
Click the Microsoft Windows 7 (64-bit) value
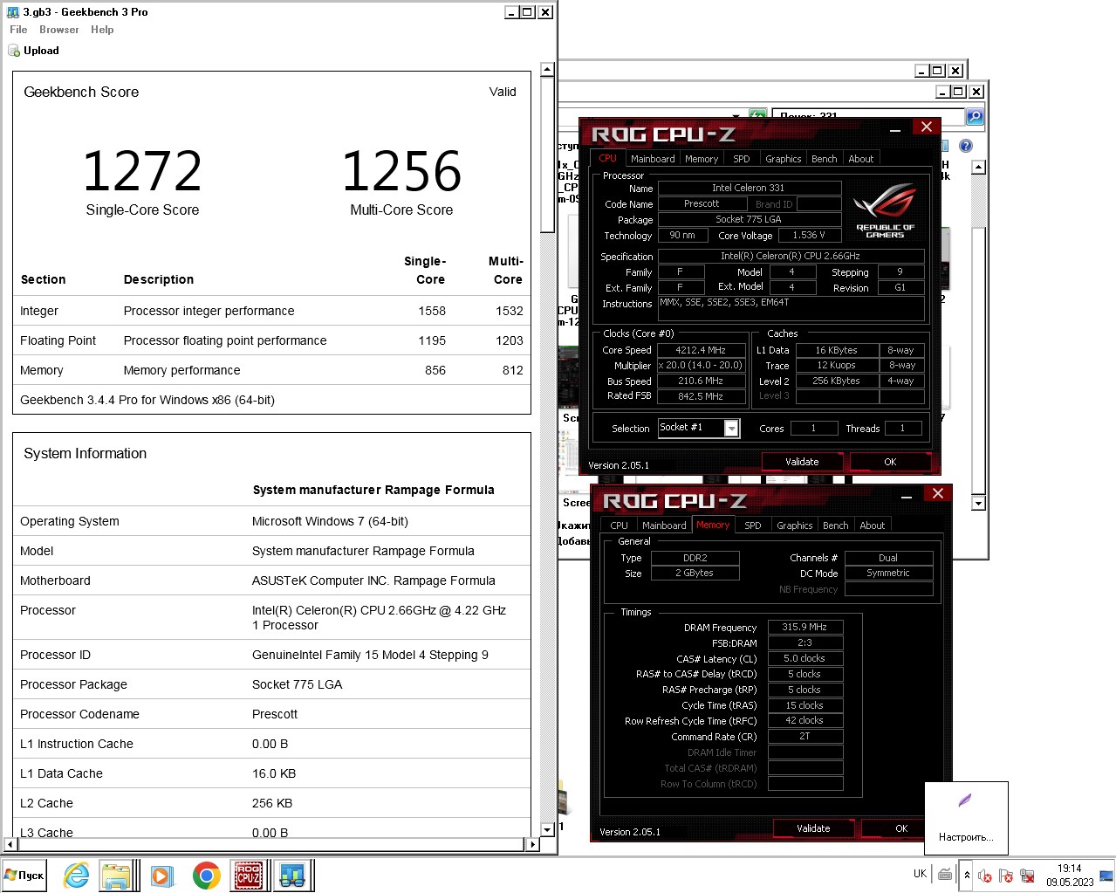coord(330,521)
